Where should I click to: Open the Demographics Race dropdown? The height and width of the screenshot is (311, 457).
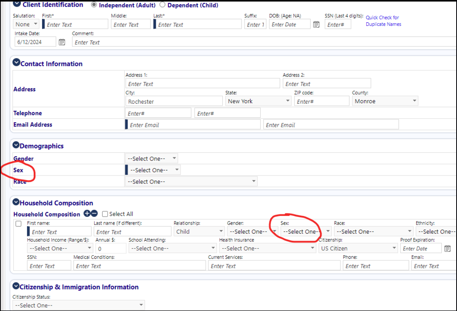pyautogui.click(x=191, y=181)
